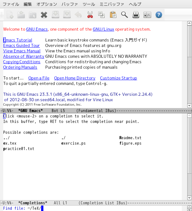The image size is (192, 211).
Task: Click the Open File toolbar icon
Action: pyautogui.click(x=21, y=15)
